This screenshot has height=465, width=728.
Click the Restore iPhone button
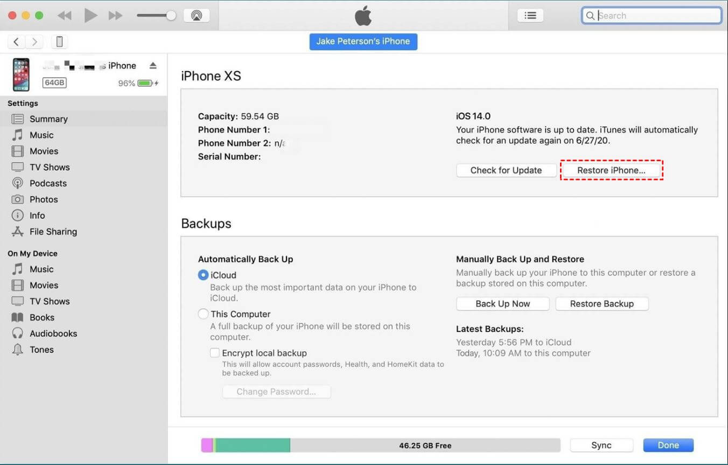(611, 170)
